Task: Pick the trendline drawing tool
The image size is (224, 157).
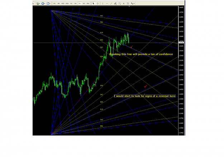Action: [111, 4]
